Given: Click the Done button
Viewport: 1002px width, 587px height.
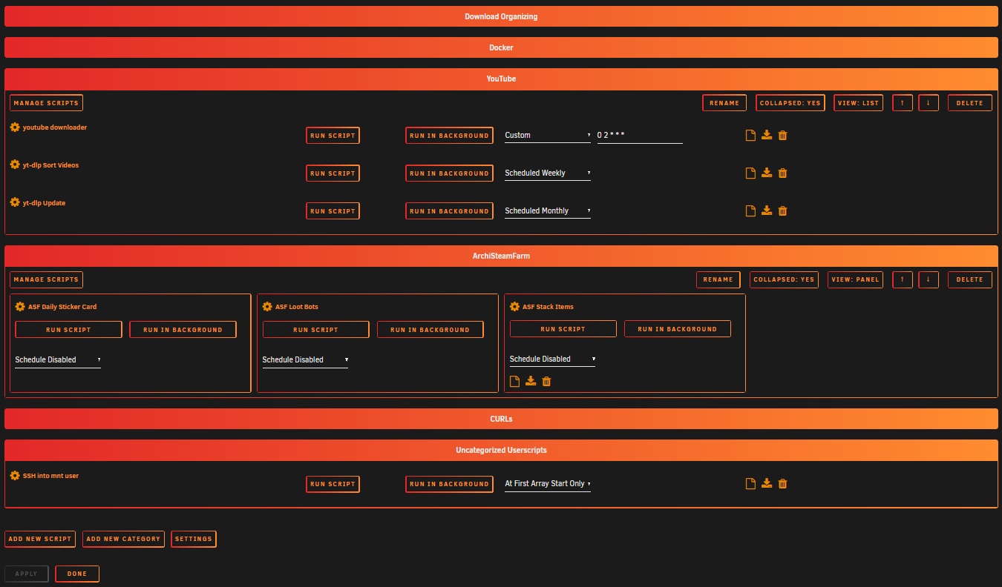Looking at the screenshot, I should (x=77, y=574).
